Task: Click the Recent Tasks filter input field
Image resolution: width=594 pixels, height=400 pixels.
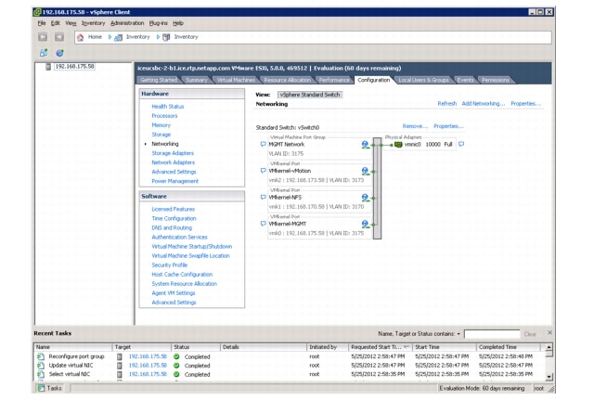Action: coord(492,334)
